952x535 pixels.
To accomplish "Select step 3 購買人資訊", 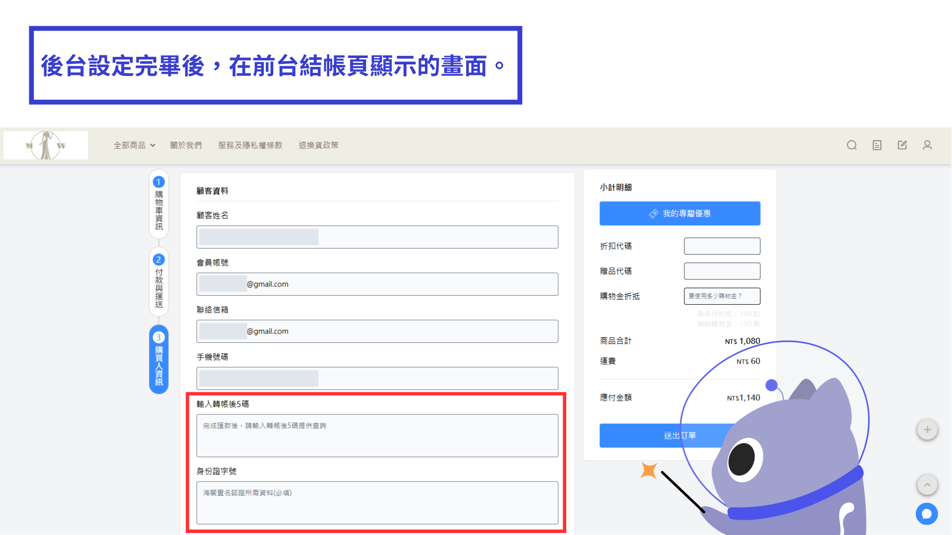I will [x=159, y=359].
